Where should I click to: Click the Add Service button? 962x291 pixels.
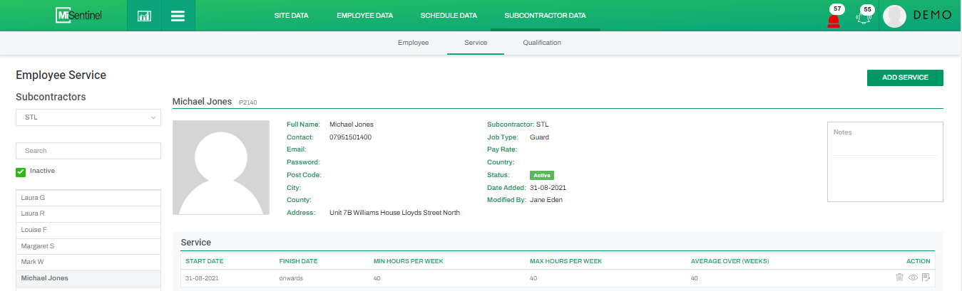904,78
